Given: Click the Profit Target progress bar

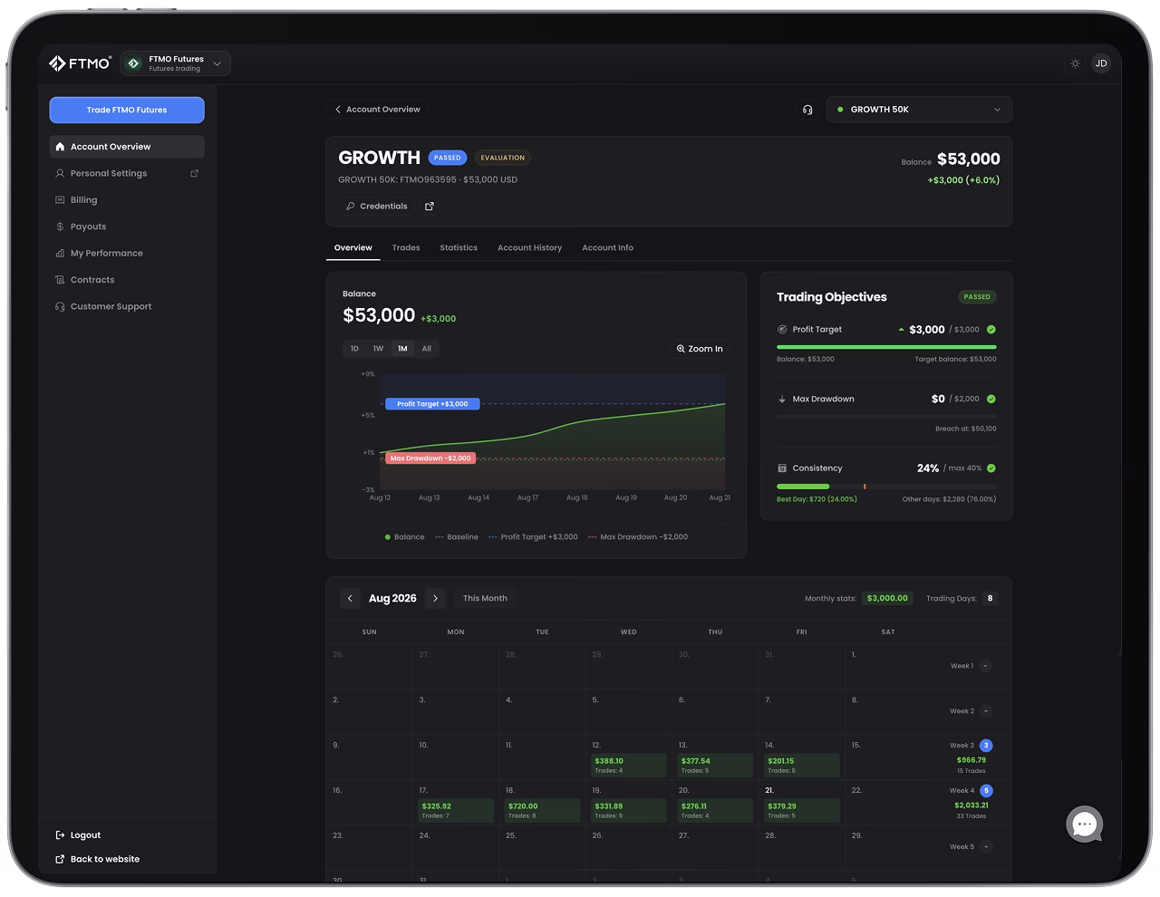Looking at the screenshot, I should pyautogui.click(x=886, y=347).
